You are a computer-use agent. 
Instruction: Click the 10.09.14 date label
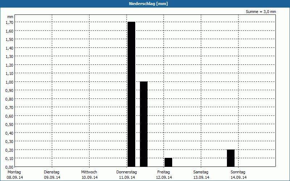[x=90, y=177]
